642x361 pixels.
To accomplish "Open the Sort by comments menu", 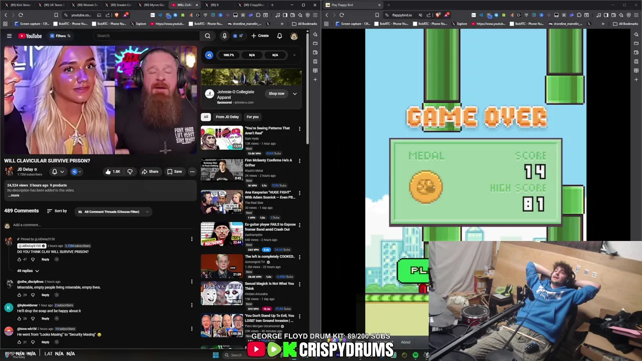I will [57, 211].
